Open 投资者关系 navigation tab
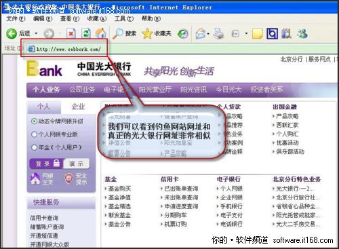This screenshot has height=249, width=339. click(266, 90)
